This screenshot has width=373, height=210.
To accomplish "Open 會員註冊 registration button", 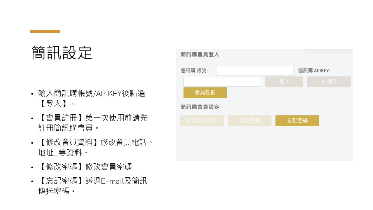I will (205, 92).
